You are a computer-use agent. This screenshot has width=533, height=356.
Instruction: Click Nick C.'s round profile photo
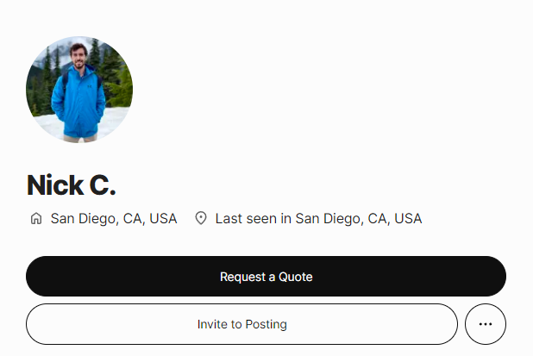tap(79, 90)
